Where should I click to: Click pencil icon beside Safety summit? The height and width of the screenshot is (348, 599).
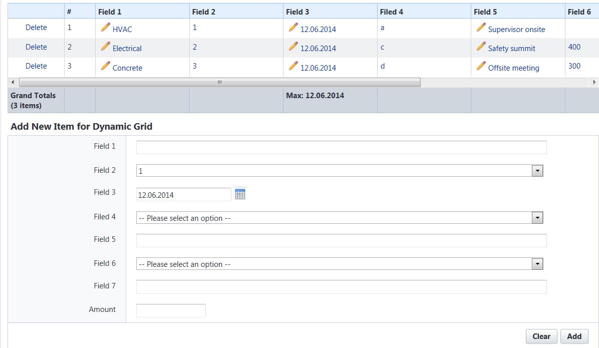tap(481, 46)
